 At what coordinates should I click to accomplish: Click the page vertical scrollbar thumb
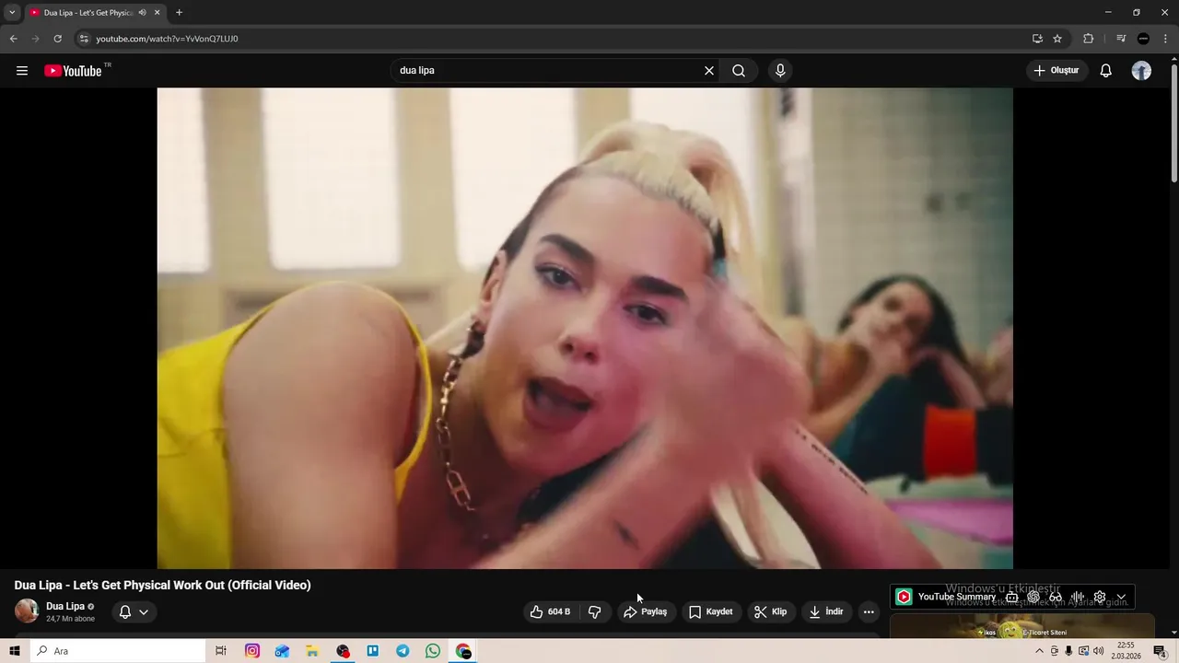pos(1173,123)
